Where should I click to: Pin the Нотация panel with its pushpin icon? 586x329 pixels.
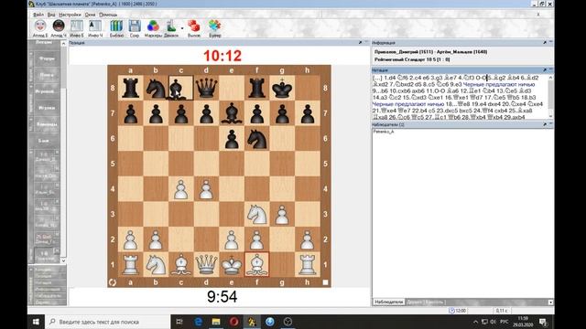[545, 69]
